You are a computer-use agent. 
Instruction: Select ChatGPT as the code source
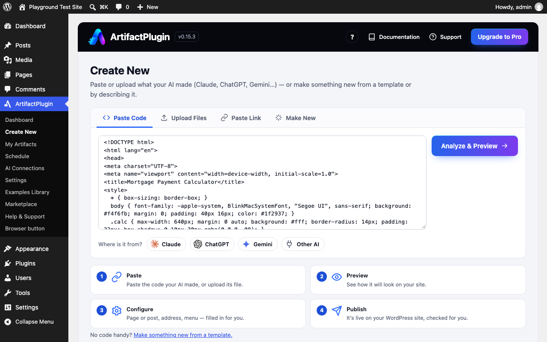pyautogui.click(x=212, y=244)
